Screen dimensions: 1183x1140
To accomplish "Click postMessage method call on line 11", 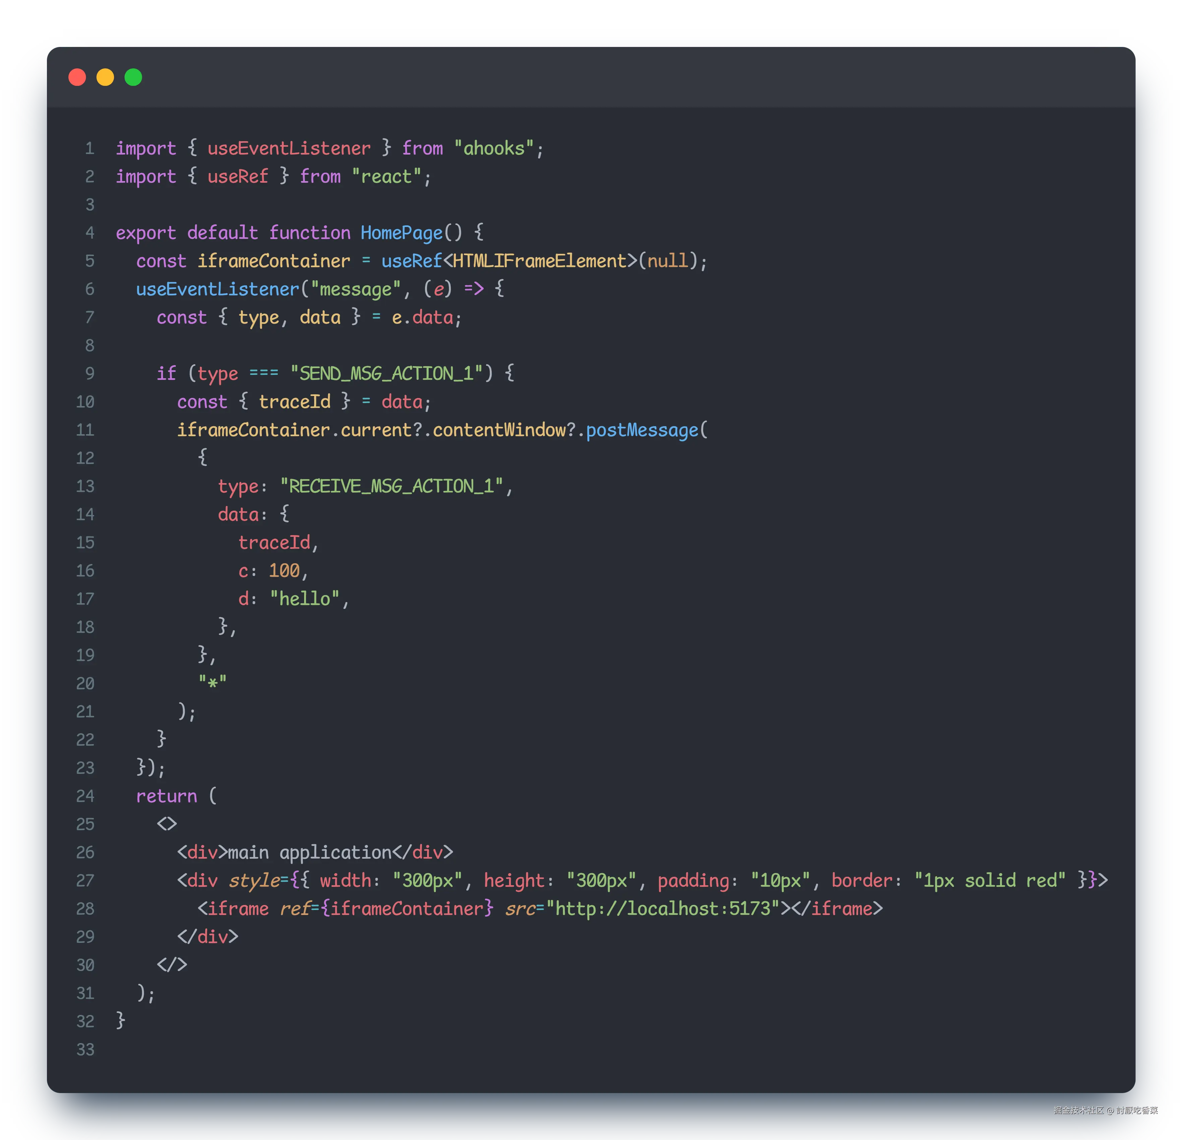I will pos(642,431).
